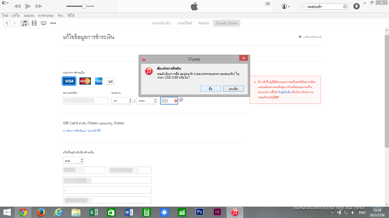Screen dimensions: 389x218
Task: Switch to the TV Shows monitor icon
Action: (x=44, y=23)
